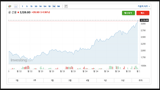
Task: Set chart interval to 15 minutes
Action: coord(31,6)
